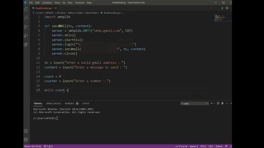The height and width of the screenshot is (148, 264).
Task: Open the Selection menu
Action: [x=47, y=2]
